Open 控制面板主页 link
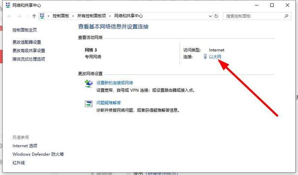298x175 pixels. (25, 30)
